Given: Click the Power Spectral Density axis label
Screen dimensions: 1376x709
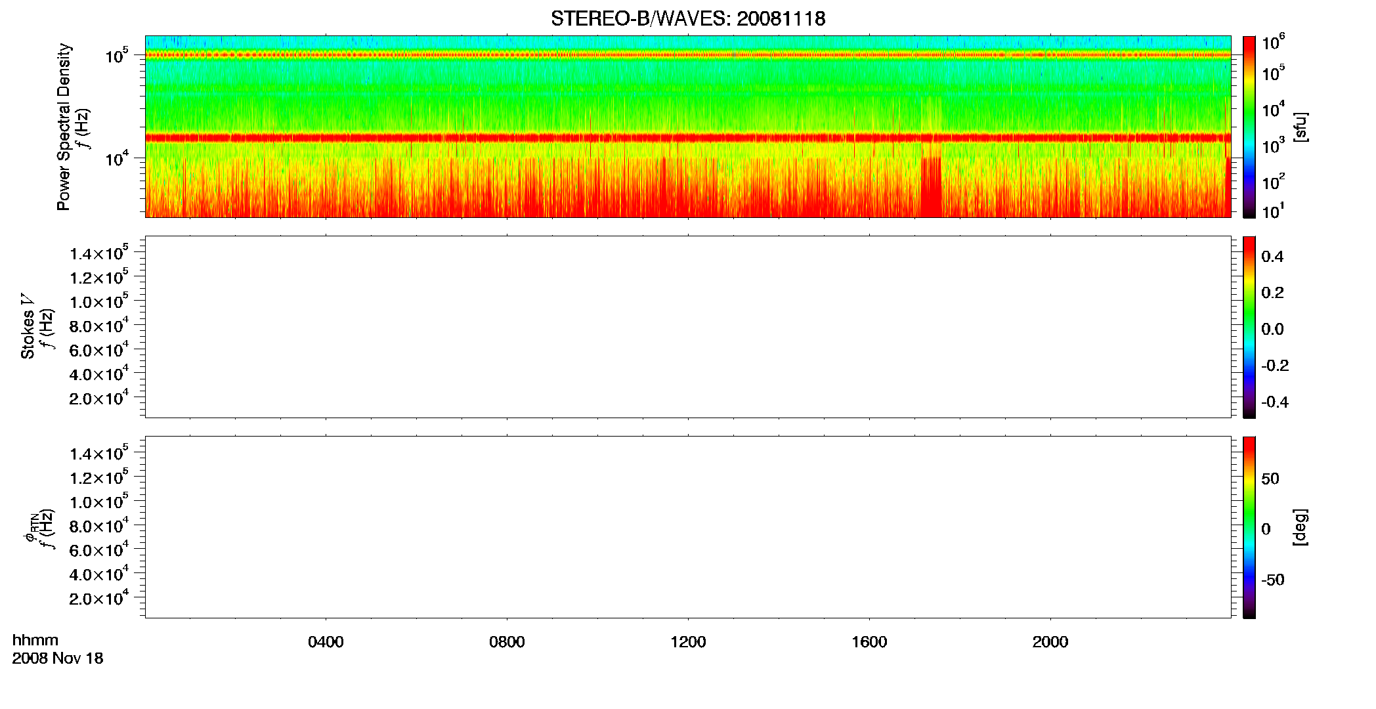Looking at the screenshot, I should 64,127.
